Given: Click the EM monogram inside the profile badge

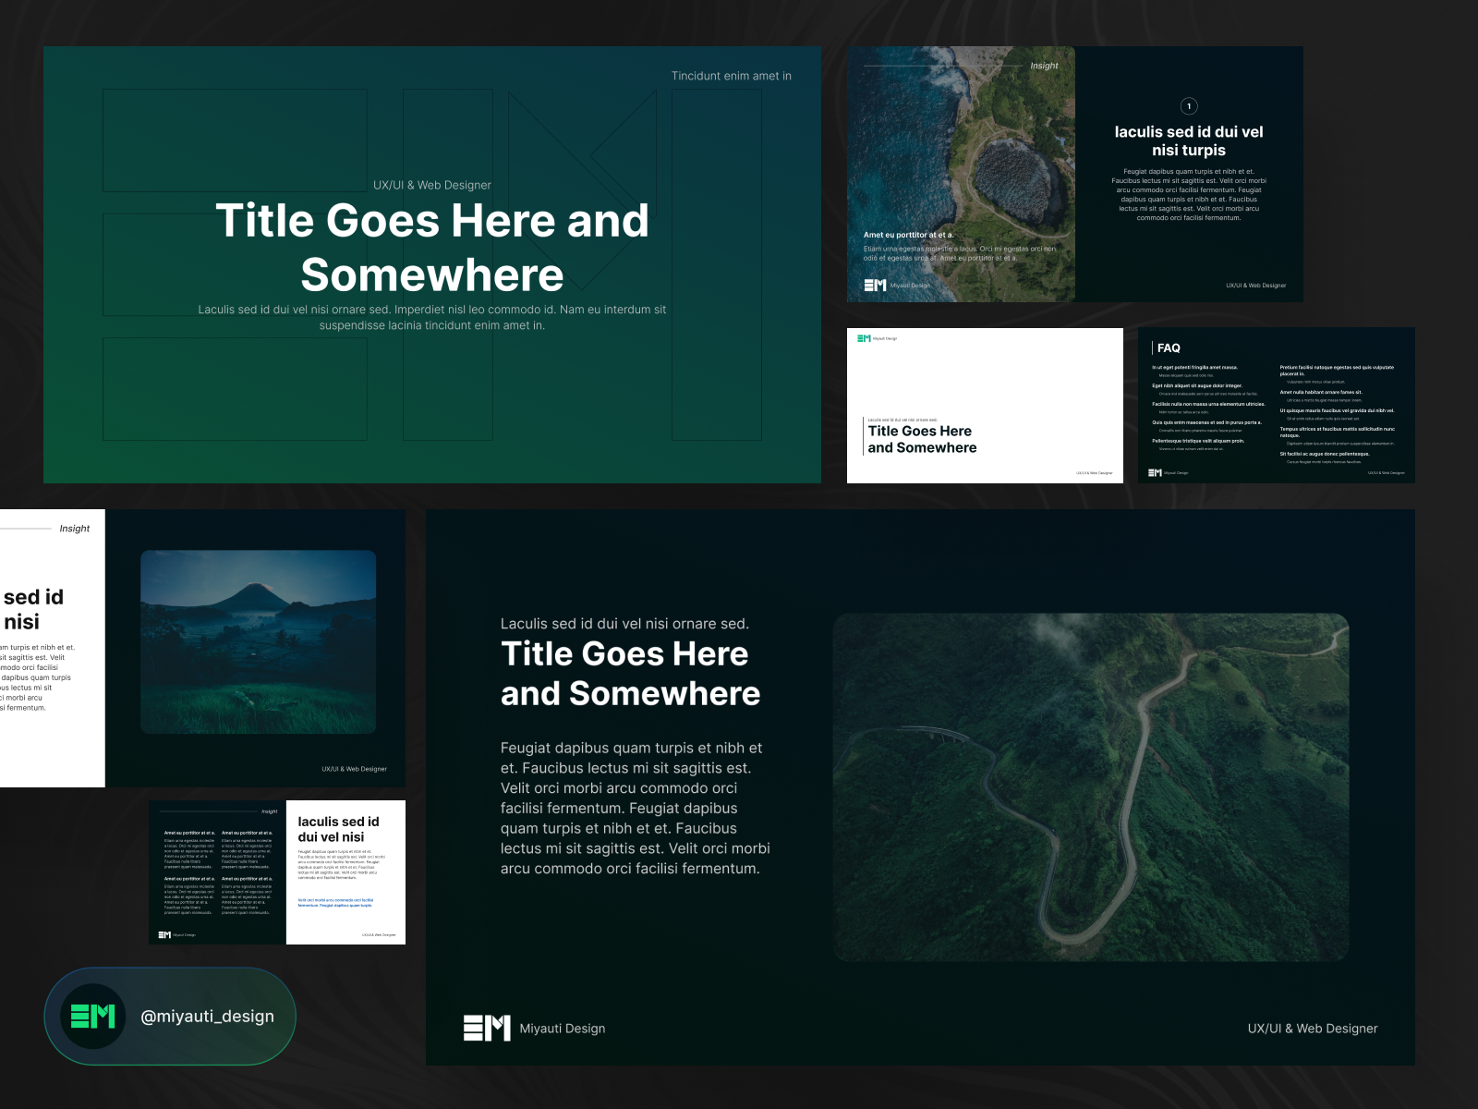Looking at the screenshot, I should (91, 1016).
